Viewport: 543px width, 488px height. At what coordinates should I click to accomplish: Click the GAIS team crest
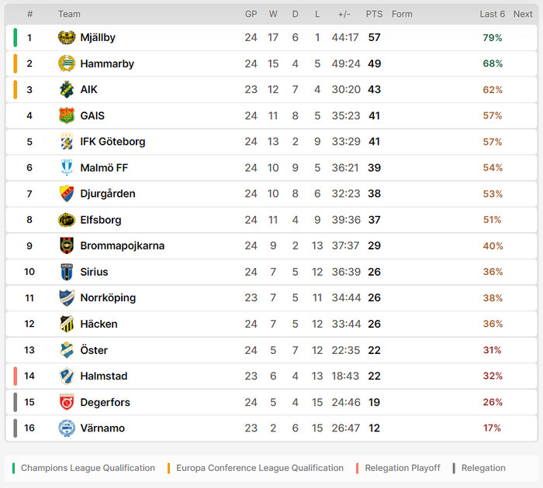point(67,115)
